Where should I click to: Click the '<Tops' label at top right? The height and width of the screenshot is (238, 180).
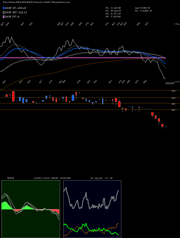pyautogui.click(x=177, y=24)
